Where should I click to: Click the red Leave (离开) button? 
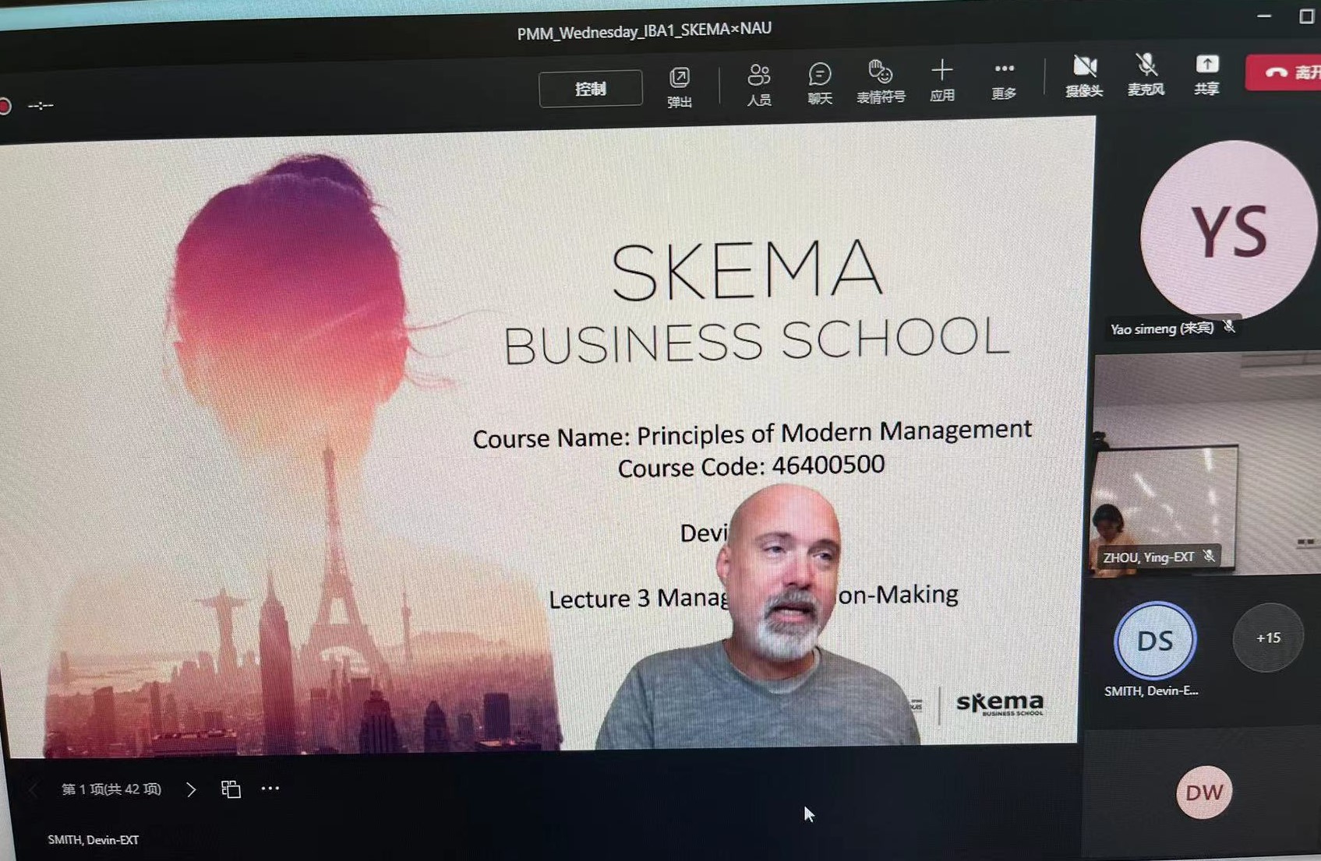[1286, 72]
